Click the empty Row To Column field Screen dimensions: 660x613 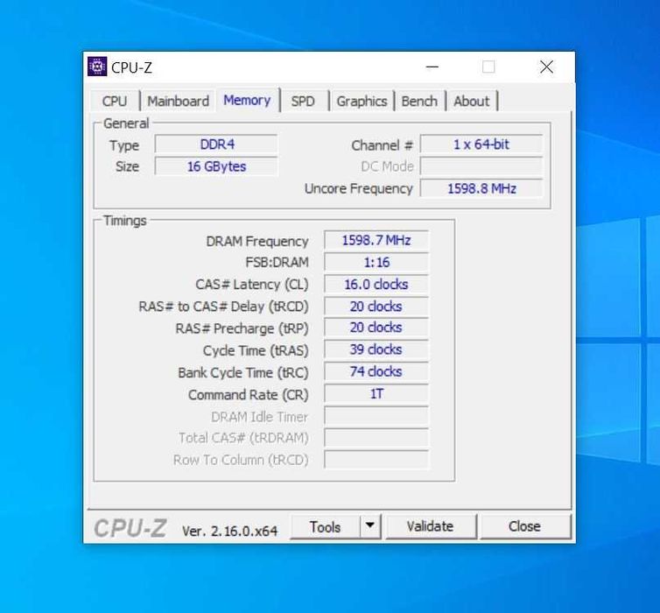coord(376,460)
